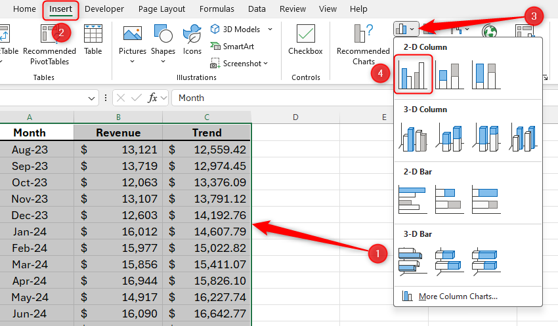Switch to the Review tab

[x=293, y=9]
